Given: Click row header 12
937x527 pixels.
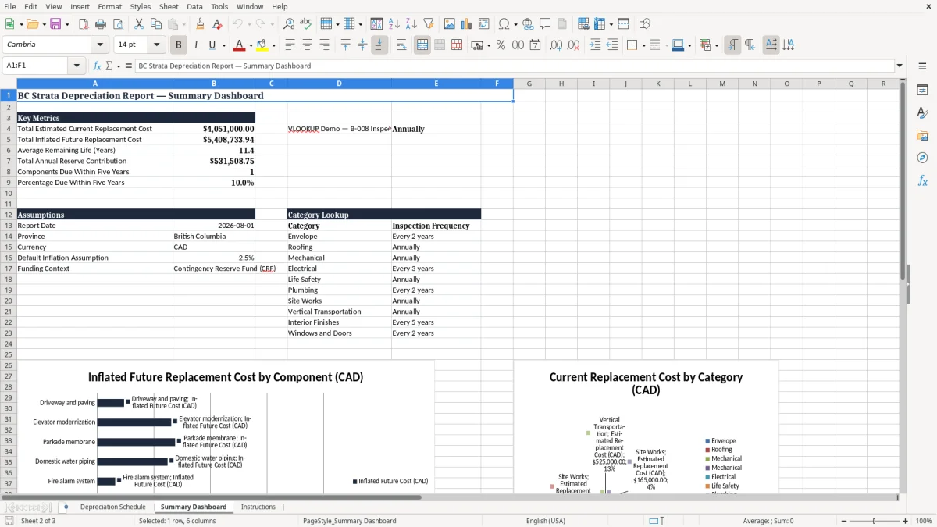Looking at the screenshot, I should pyautogui.click(x=8, y=215).
